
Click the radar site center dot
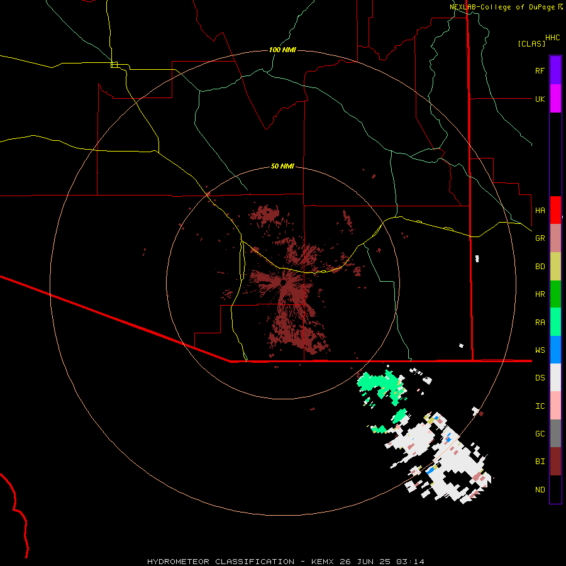pyautogui.click(x=284, y=282)
